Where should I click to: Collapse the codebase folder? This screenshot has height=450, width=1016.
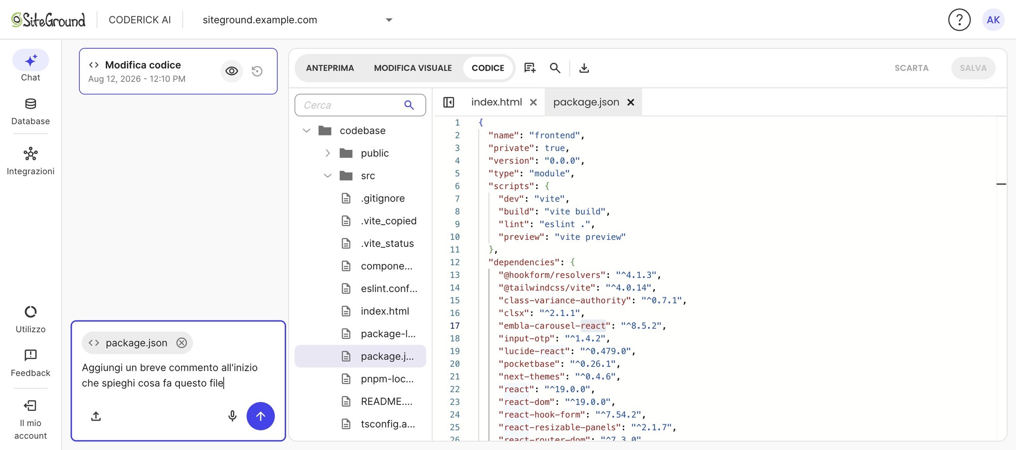[306, 131]
